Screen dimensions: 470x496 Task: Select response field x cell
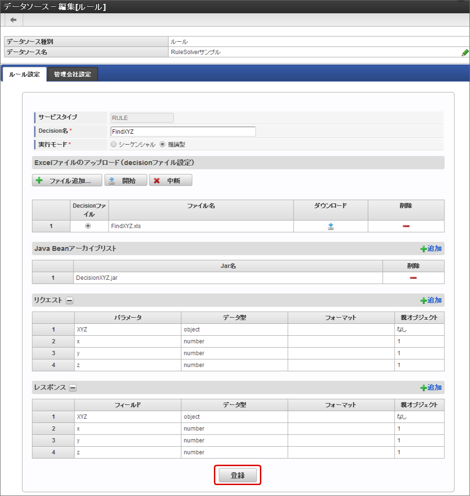[x=128, y=429]
